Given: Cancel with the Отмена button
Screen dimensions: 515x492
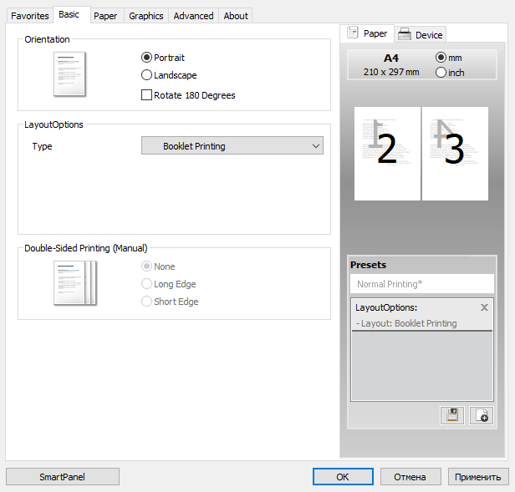Looking at the screenshot, I should click(410, 477).
